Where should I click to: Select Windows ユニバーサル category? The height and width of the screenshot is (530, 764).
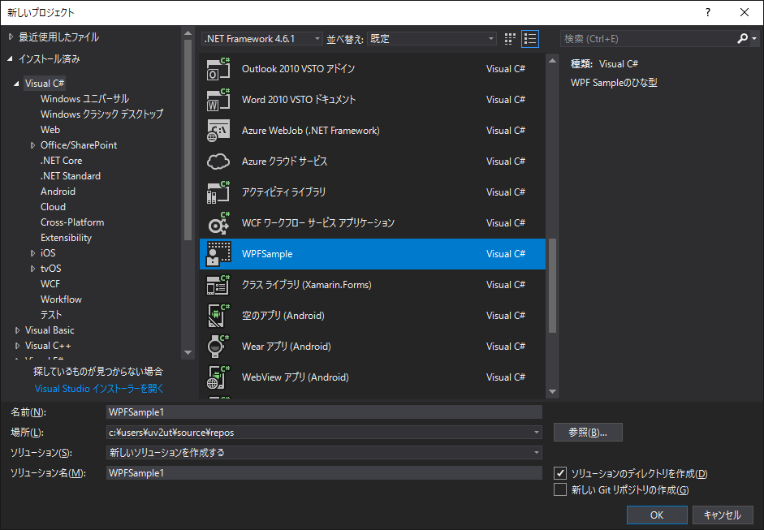pyautogui.click(x=84, y=99)
